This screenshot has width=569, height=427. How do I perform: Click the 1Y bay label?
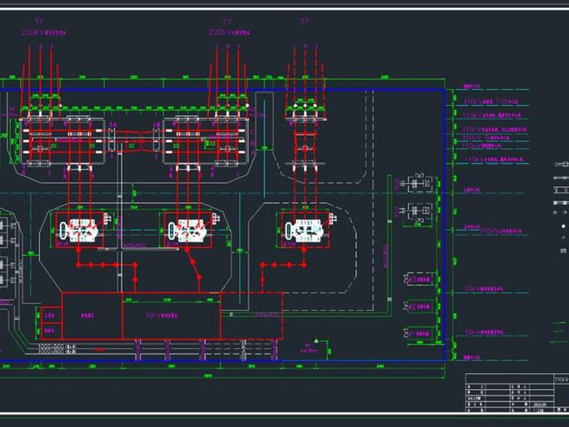coord(40,21)
